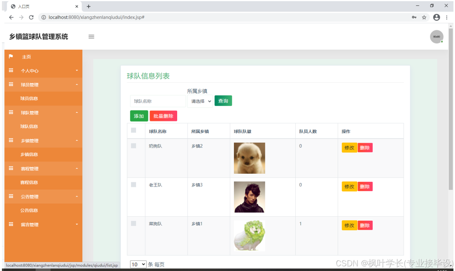This screenshot has width=455, height=271.
Task: Go back with browser back arrow
Action: pos(11,17)
